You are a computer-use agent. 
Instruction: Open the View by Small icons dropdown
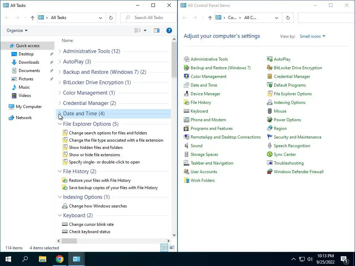(312, 36)
